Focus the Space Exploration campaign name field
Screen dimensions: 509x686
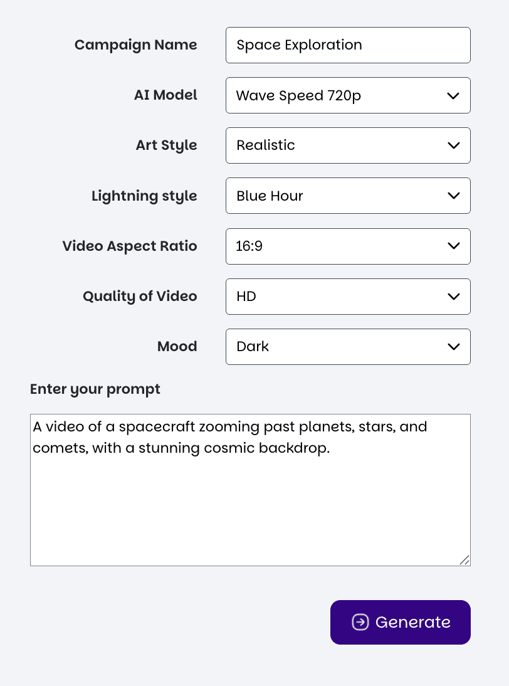point(348,45)
